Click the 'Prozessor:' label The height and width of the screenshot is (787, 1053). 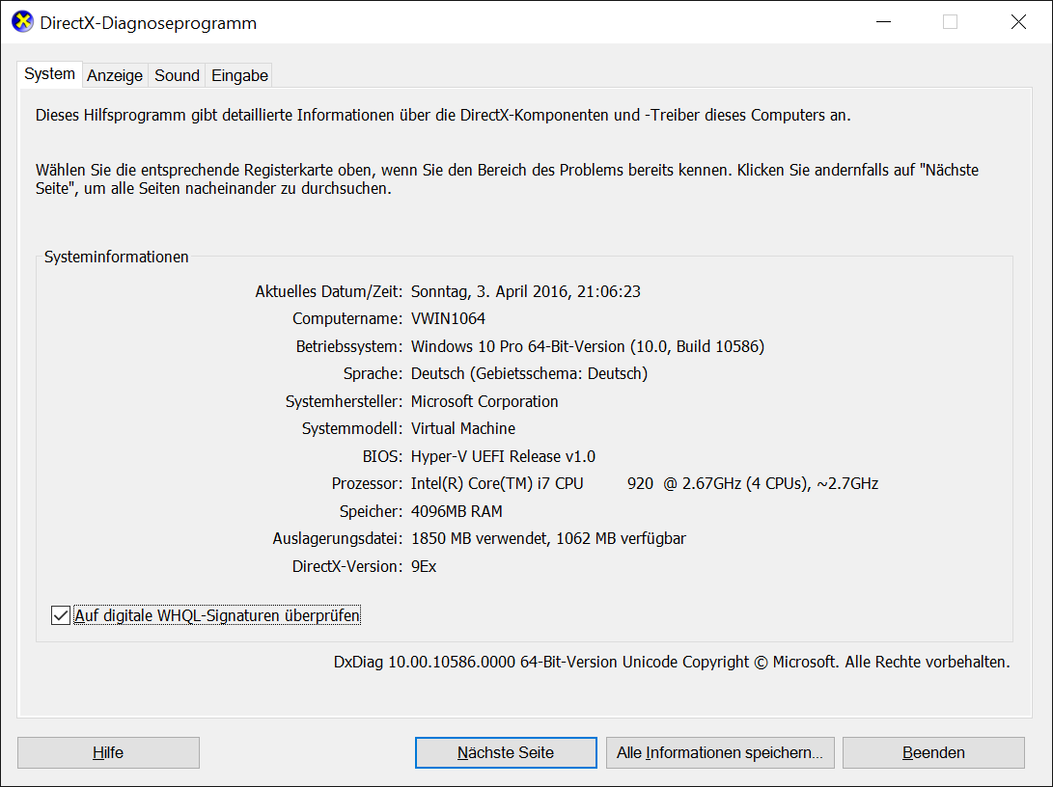367,484
